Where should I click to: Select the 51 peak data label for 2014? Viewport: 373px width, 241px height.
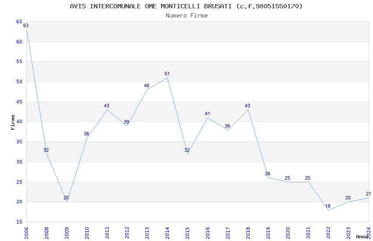pyautogui.click(x=167, y=74)
